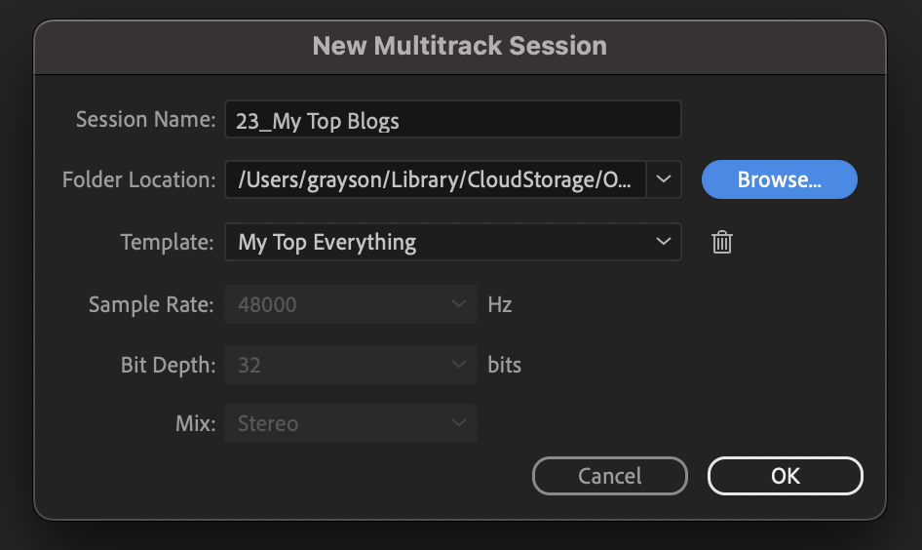The height and width of the screenshot is (550, 922).
Task: Cancel the new session dialog
Action: coord(610,476)
